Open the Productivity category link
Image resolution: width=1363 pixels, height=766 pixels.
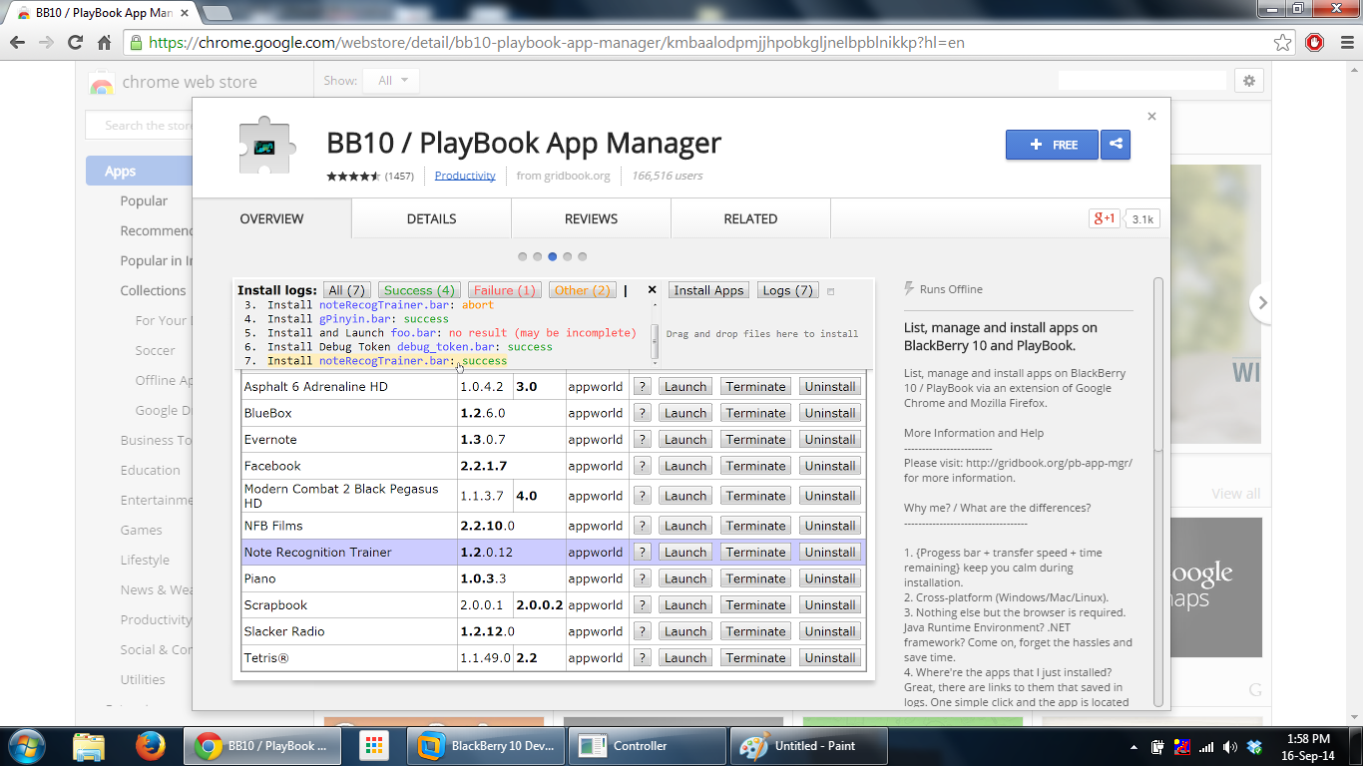(465, 176)
